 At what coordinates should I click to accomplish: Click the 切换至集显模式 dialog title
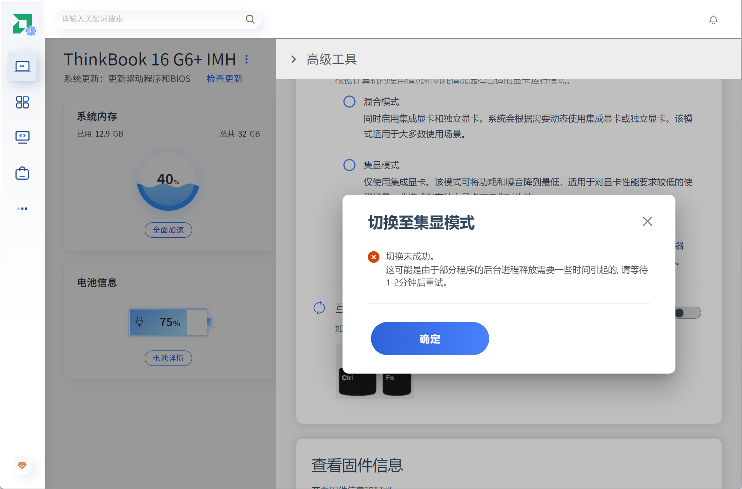pyautogui.click(x=421, y=223)
